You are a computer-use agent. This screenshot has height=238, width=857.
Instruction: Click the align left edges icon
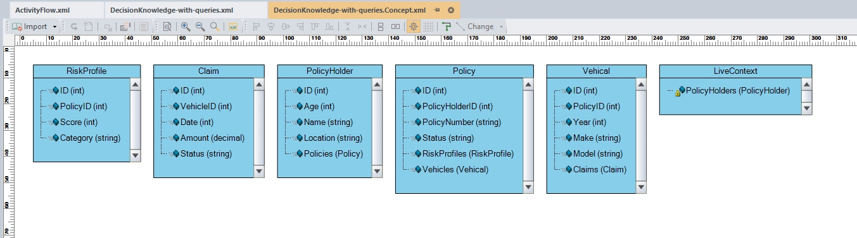tap(257, 27)
